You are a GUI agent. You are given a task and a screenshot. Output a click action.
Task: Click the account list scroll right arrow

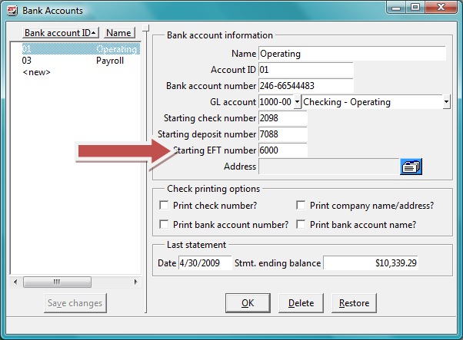click(x=135, y=282)
